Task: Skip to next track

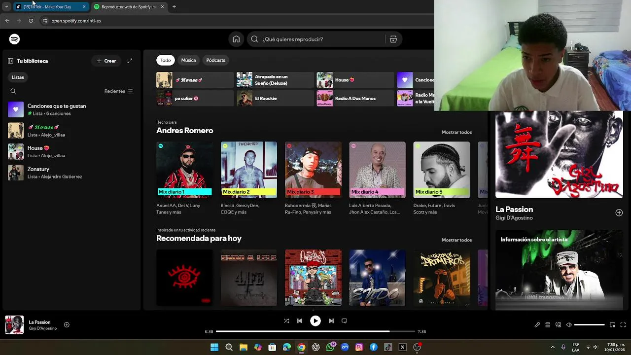Action: pos(331,321)
